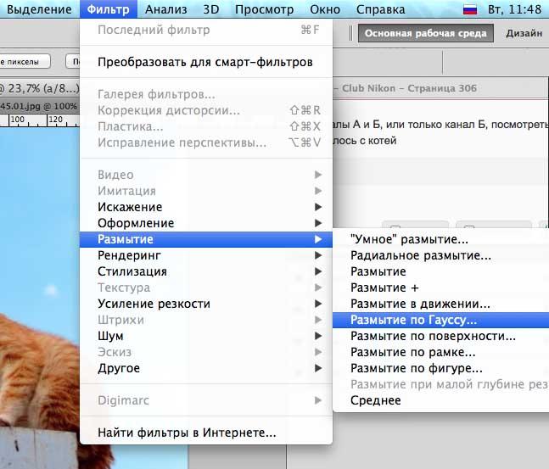Select Радиальное размытие filter

(440, 255)
